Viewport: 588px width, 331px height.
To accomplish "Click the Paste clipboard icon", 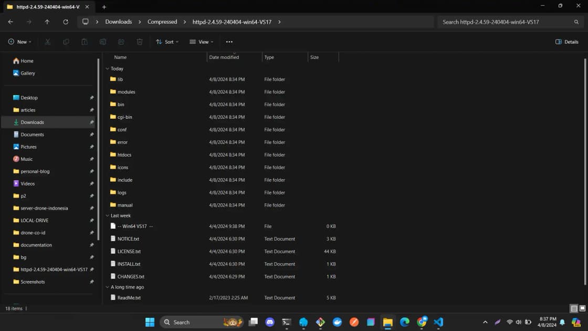I will pos(85,42).
